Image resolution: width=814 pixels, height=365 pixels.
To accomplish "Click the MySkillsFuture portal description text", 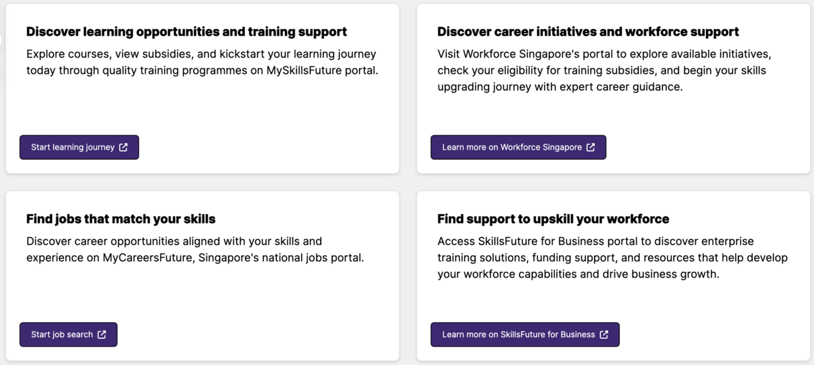I will 202,62.
